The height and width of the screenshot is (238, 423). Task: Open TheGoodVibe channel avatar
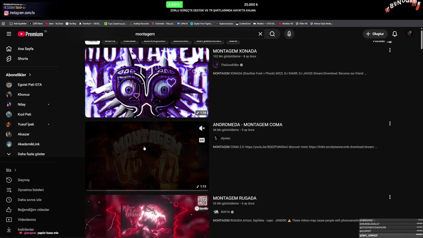click(216, 65)
